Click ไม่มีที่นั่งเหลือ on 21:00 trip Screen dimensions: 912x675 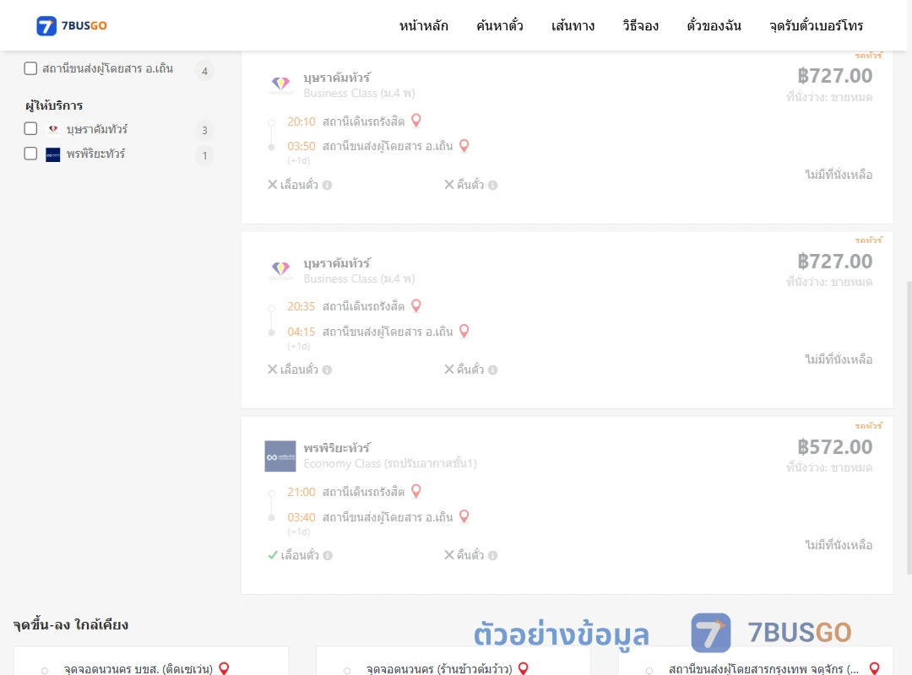(x=839, y=545)
